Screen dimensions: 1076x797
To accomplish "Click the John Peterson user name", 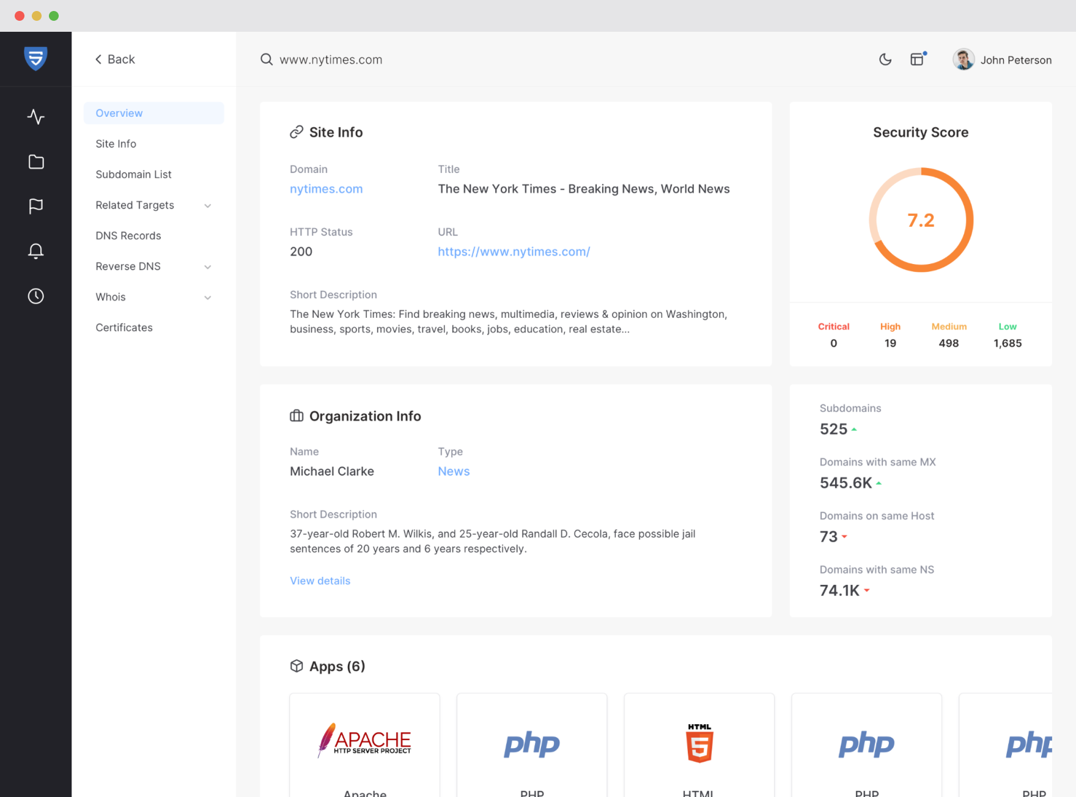I will tap(1016, 60).
